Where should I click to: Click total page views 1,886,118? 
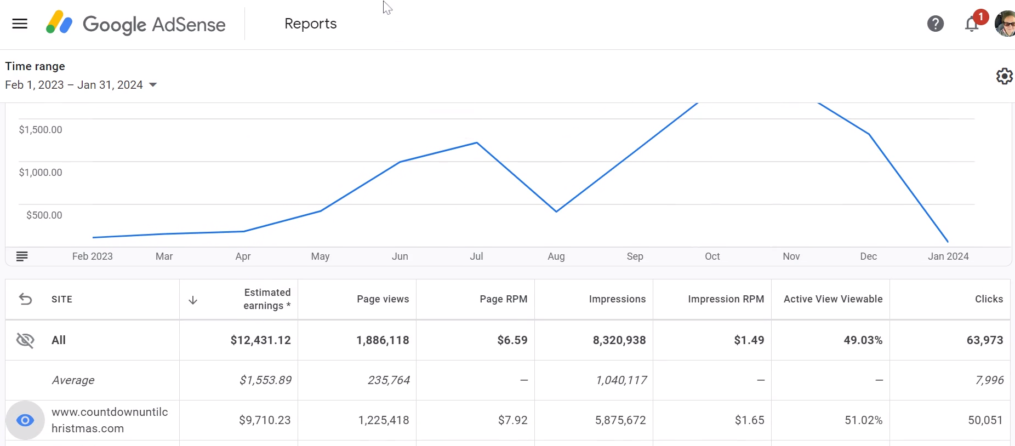coord(383,340)
